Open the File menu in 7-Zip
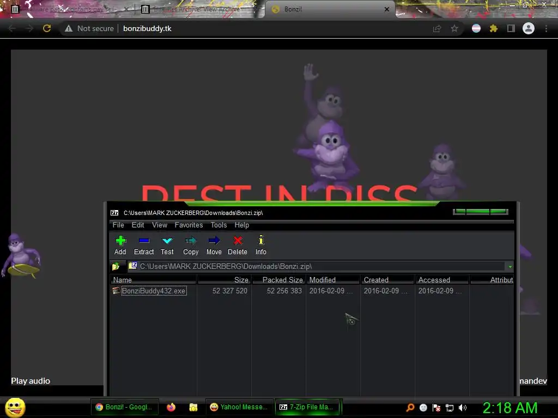 click(x=118, y=225)
